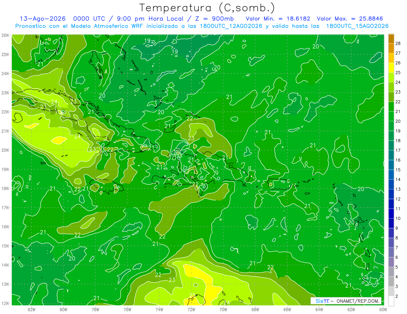Click the 82W longitude axis label
Screen dimensions: 407x314
[x=32, y=309]
